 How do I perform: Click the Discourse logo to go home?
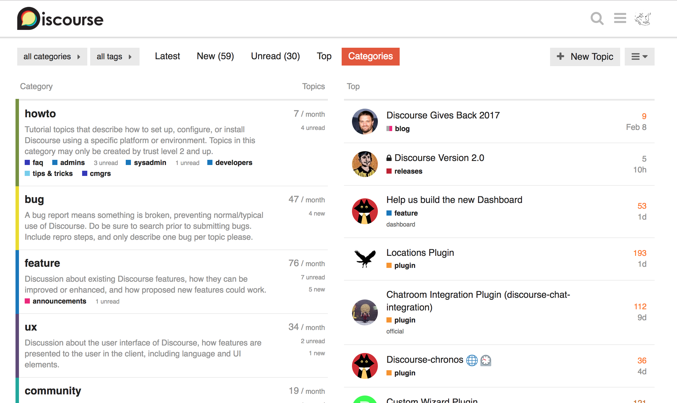pyautogui.click(x=59, y=18)
